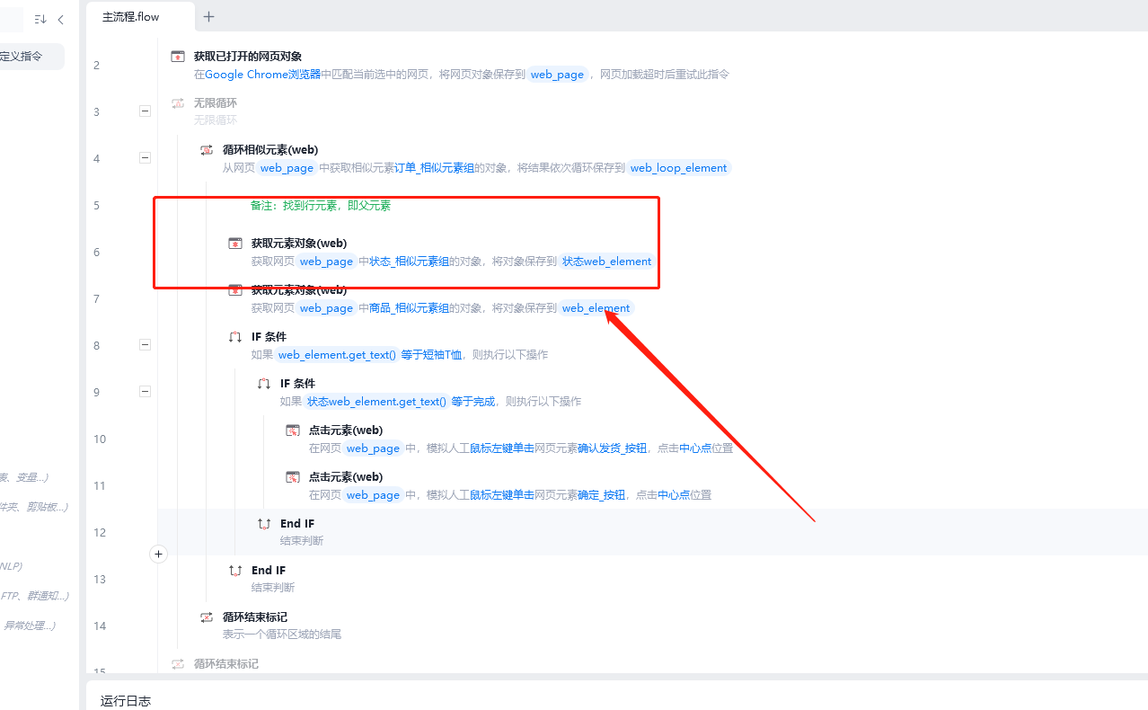Collapse the IF block on line 8
Image resolution: width=1148 pixels, height=710 pixels.
145,345
